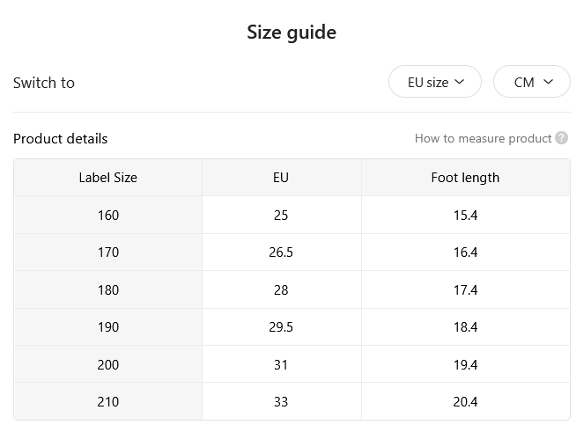Select the label size 170 cell

click(x=108, y=253)
